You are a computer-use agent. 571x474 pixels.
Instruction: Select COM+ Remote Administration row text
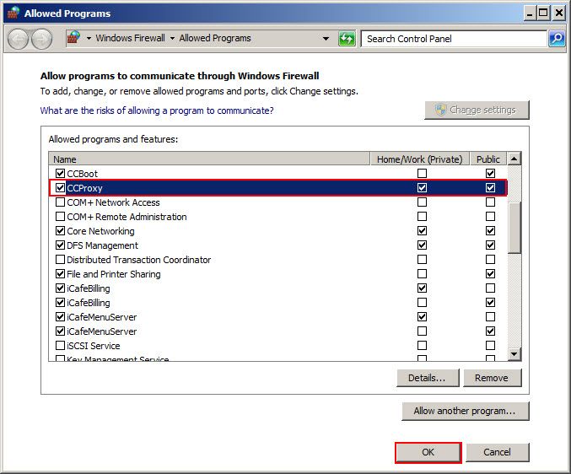[127, 217]
